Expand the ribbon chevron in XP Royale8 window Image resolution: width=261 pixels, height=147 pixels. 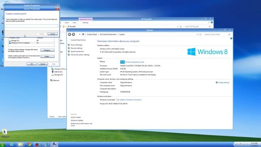(x=209, y=22)
